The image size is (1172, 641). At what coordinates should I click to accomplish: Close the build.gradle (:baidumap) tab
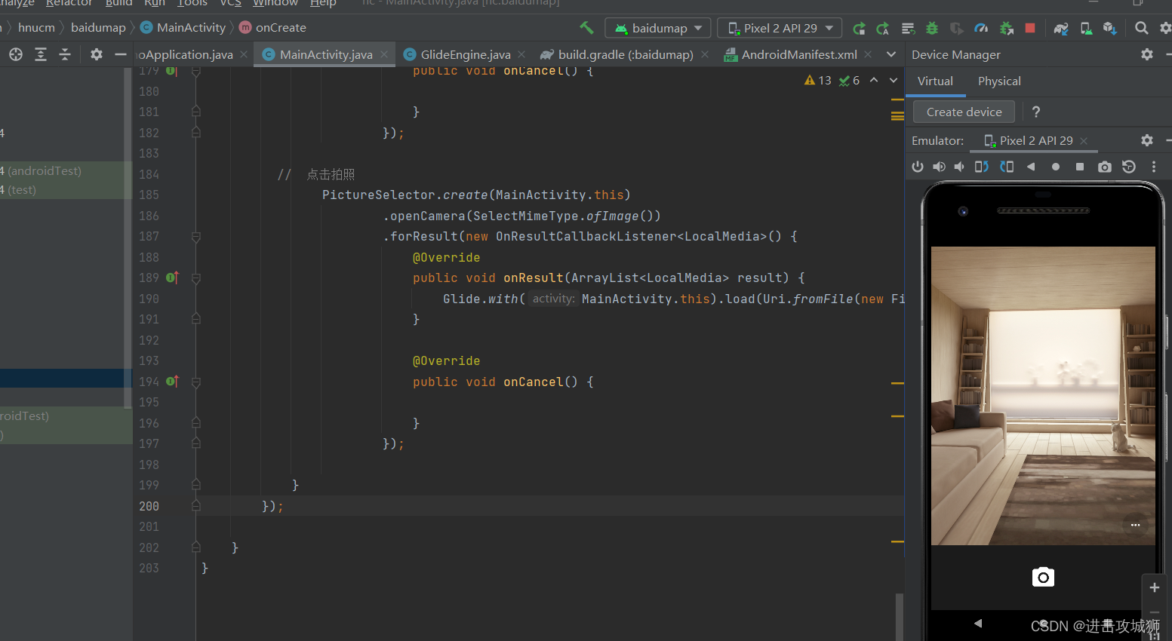point(705,54)
